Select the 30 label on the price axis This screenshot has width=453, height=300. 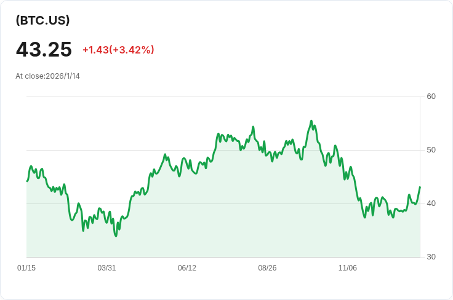pyautogui.click(x=431, y=257)
